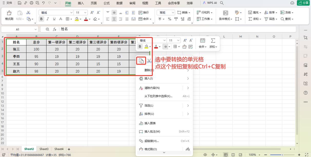Click the Percent style icon

(x=169, y=19)
